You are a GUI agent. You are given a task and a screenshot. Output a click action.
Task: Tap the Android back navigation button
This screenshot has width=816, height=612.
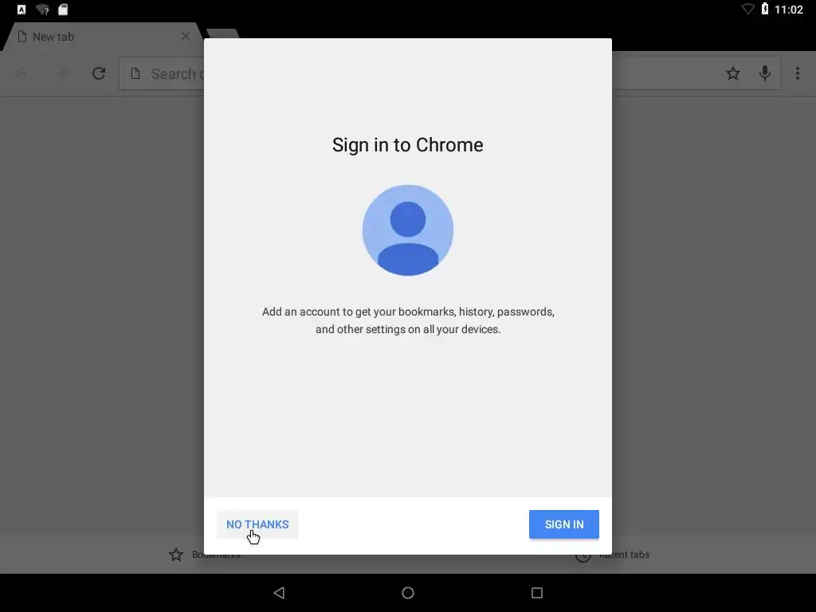coord(280,593)
